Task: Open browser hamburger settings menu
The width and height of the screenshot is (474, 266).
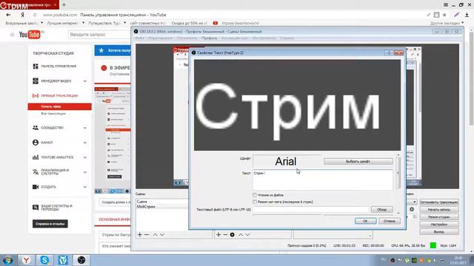Action: click(x=446, y=5)
